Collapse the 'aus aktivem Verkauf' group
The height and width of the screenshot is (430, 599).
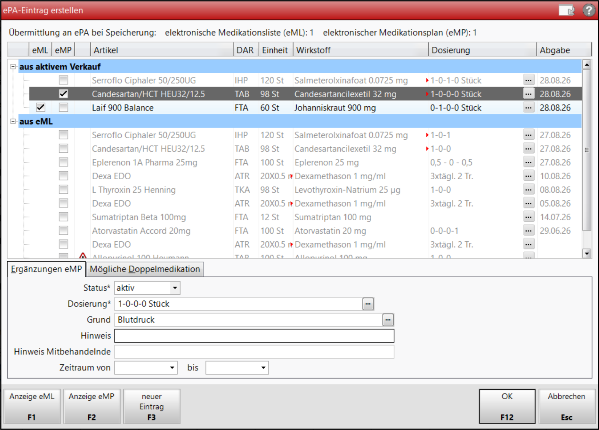[13, 66]
